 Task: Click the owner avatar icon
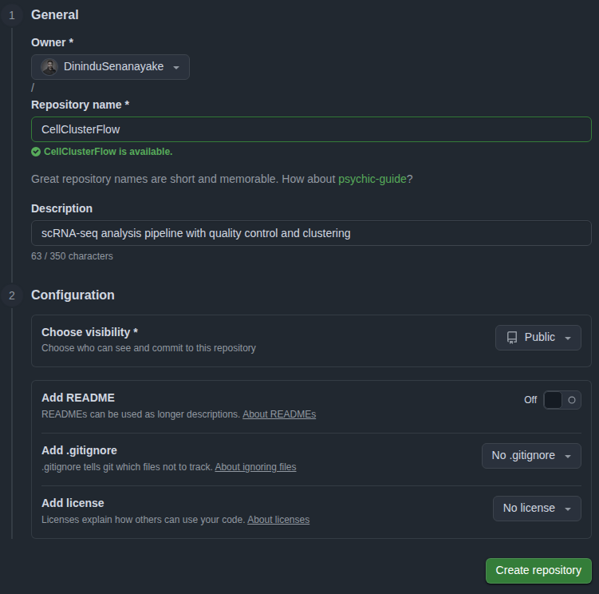(x=49, y=67)
